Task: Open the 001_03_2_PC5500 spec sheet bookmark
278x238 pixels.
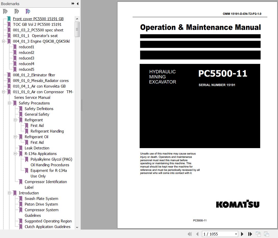Action: [x=38, y=30]
